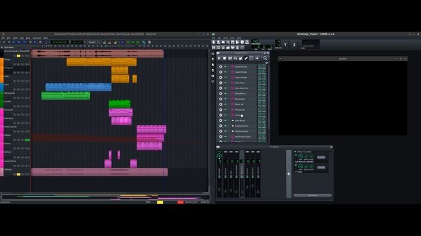Play the song in LMMS Song Editor
Image resolution: width=421 pixels, height=236 pixels.
pyautogui.click(x=219, y=58)
